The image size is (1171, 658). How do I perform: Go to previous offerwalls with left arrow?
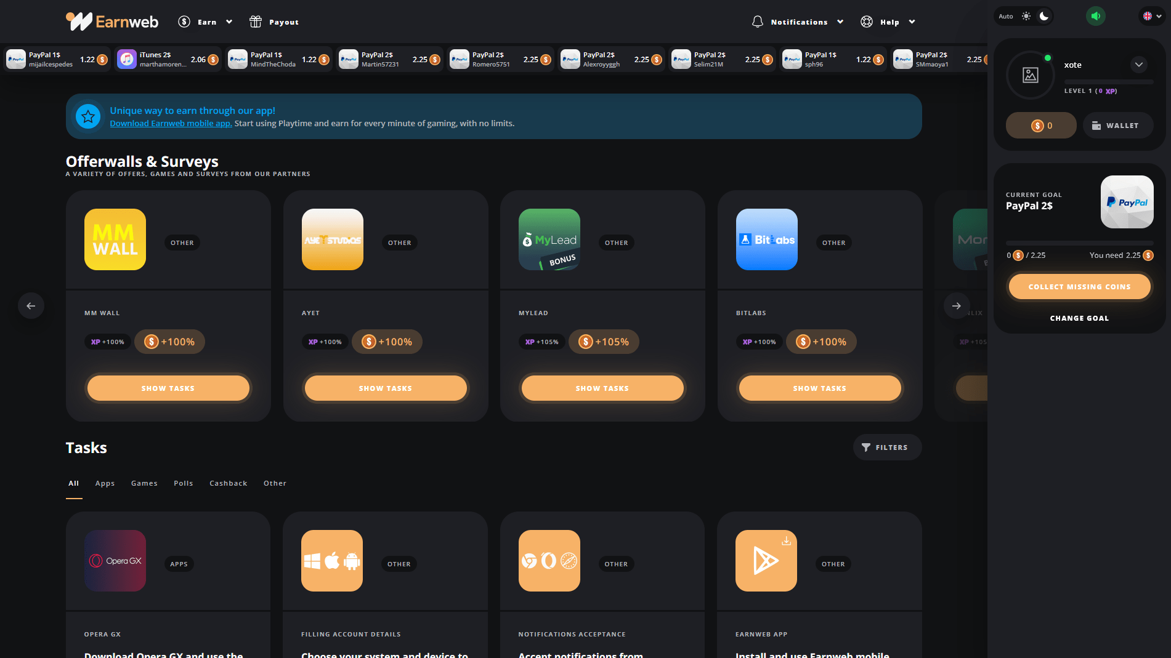[x=31, y=306]
